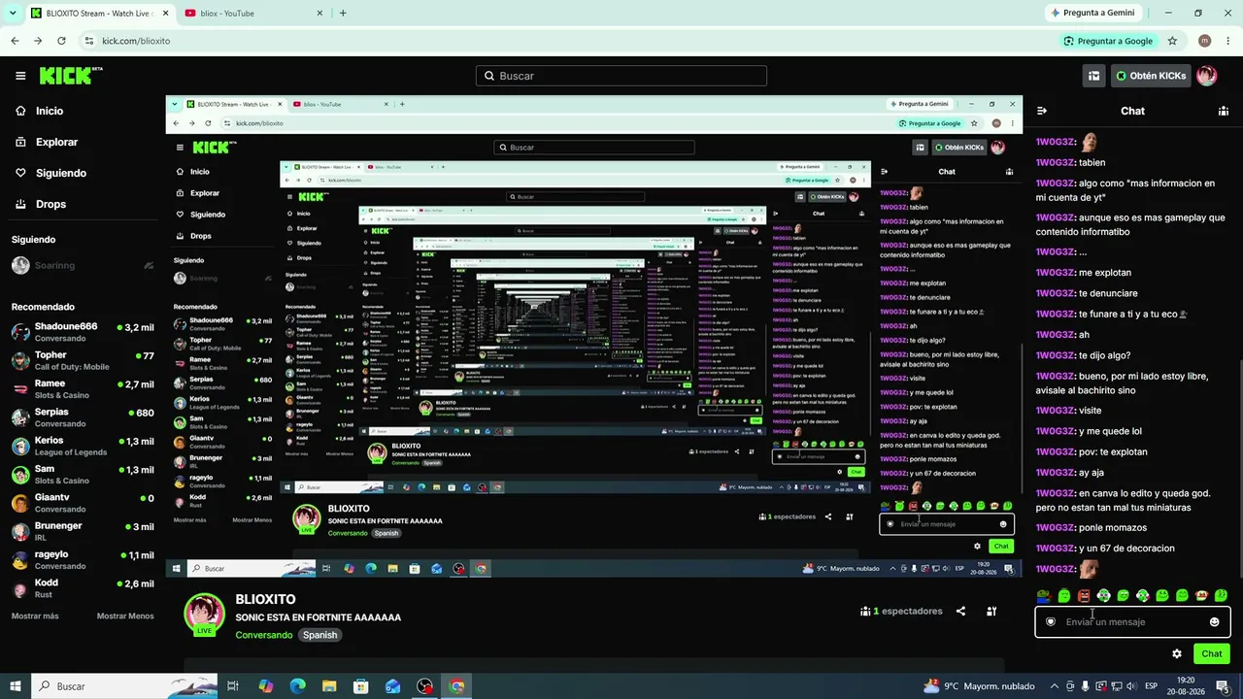This screenshot has width=1243, height=699.
Task: Go back in the browser
Action: [x=15, y=41]
